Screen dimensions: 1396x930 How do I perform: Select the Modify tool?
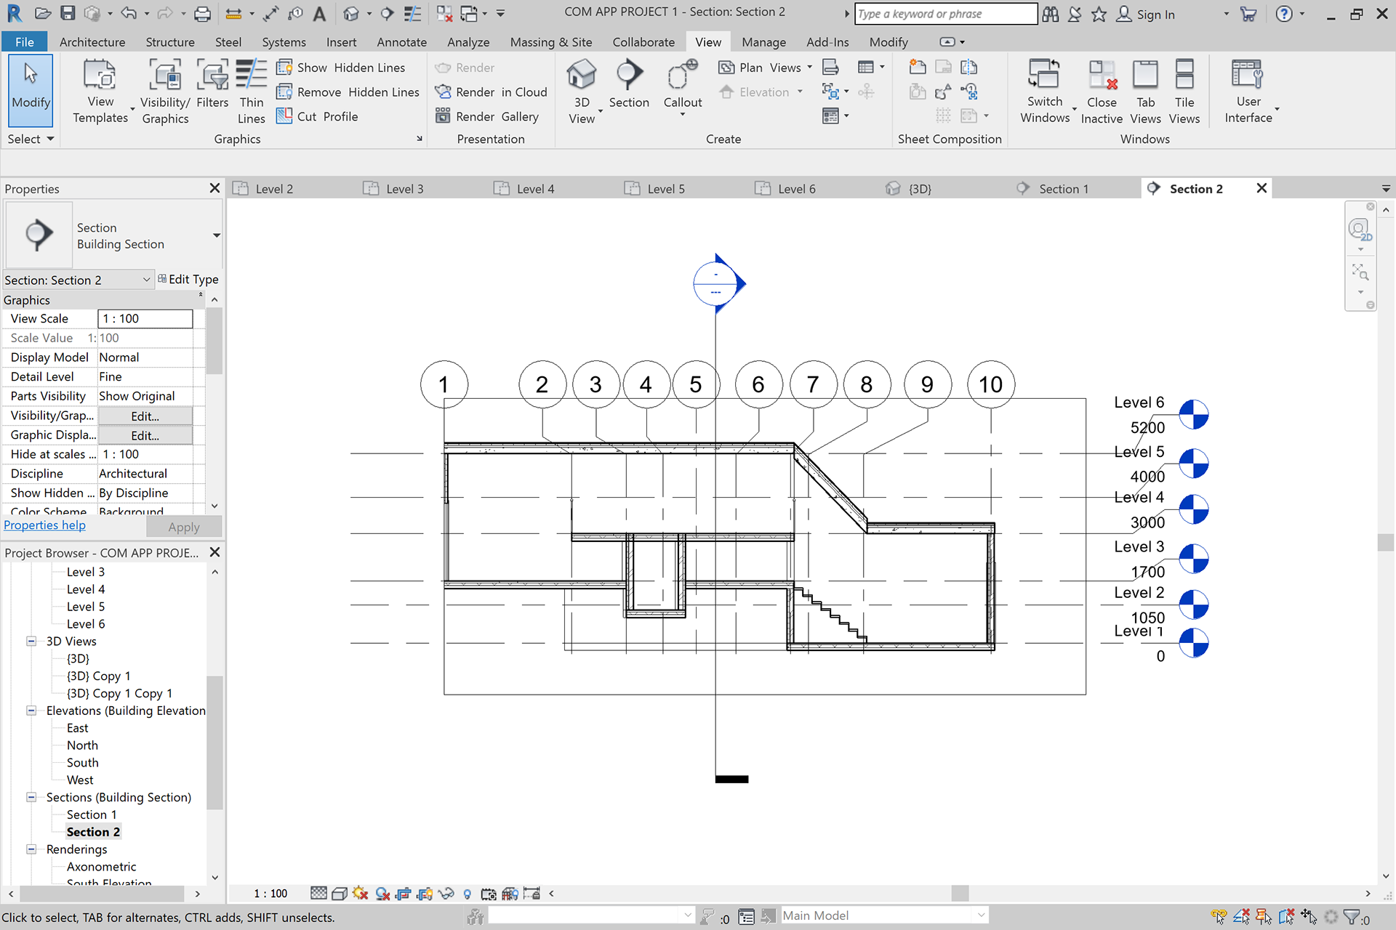coord(31,91)
